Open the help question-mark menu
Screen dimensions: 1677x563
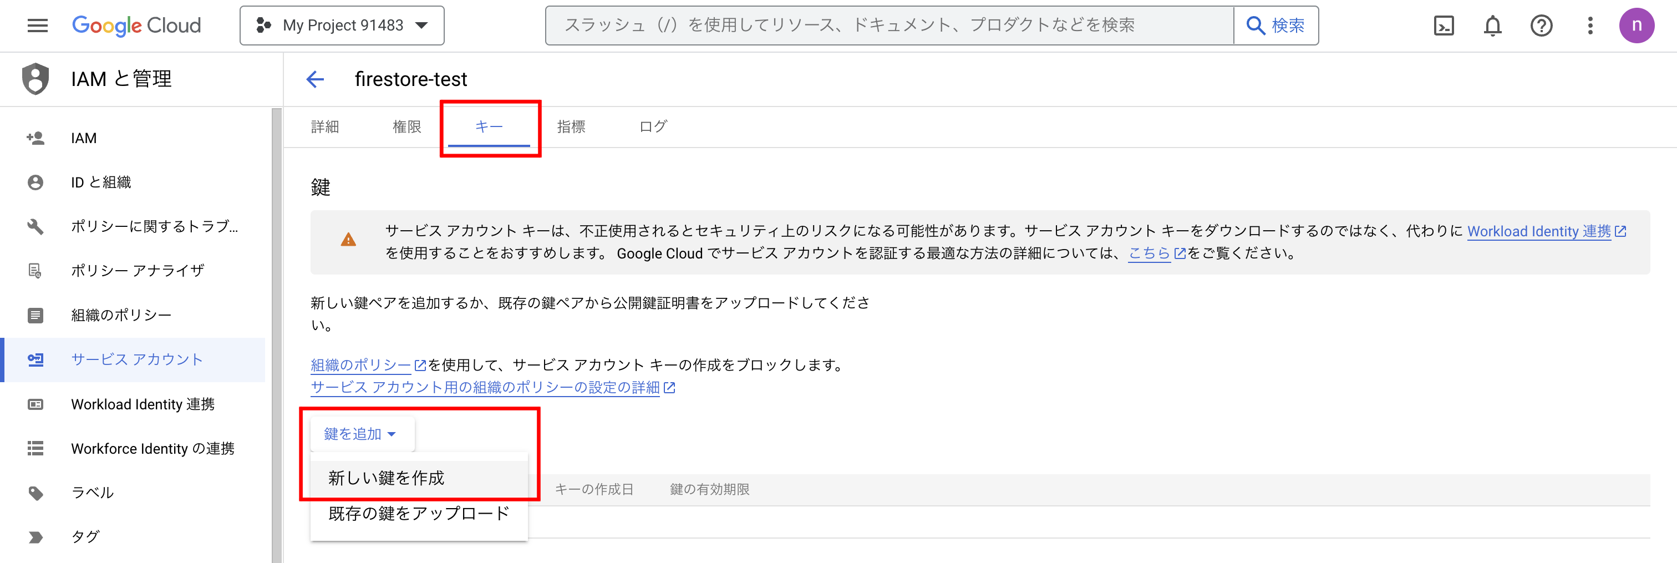coord(1541,26)
